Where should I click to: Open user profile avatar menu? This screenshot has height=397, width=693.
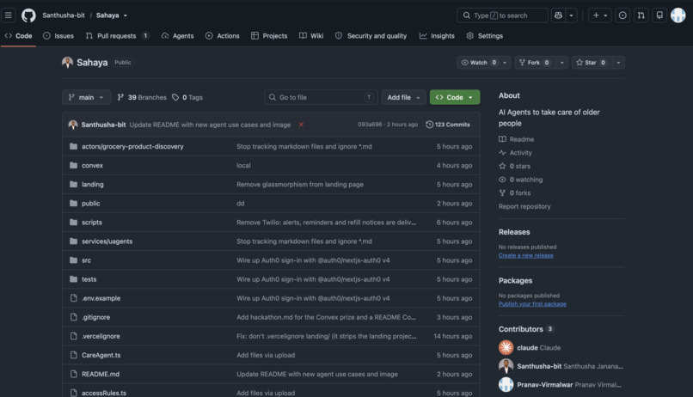click(678, 15)
